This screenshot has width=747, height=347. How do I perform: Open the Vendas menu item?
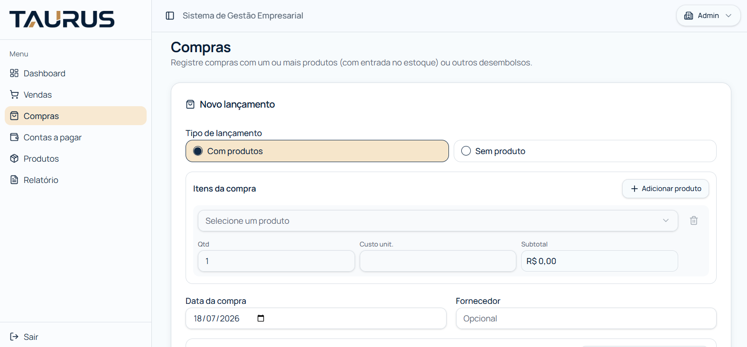(x=75, y=94)
